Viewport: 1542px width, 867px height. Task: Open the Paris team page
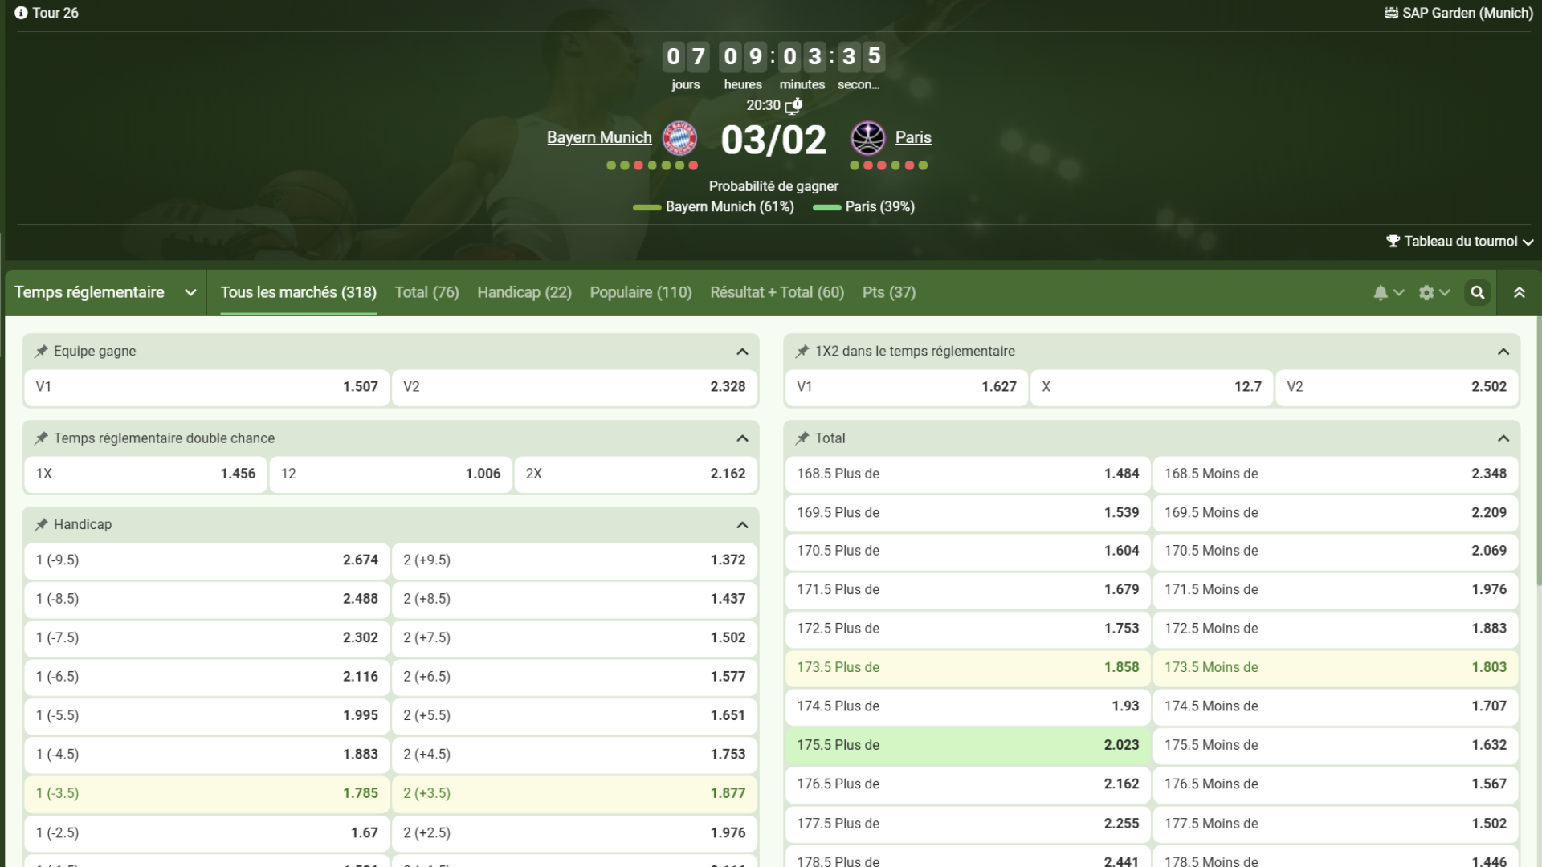[x=913, y=137]
